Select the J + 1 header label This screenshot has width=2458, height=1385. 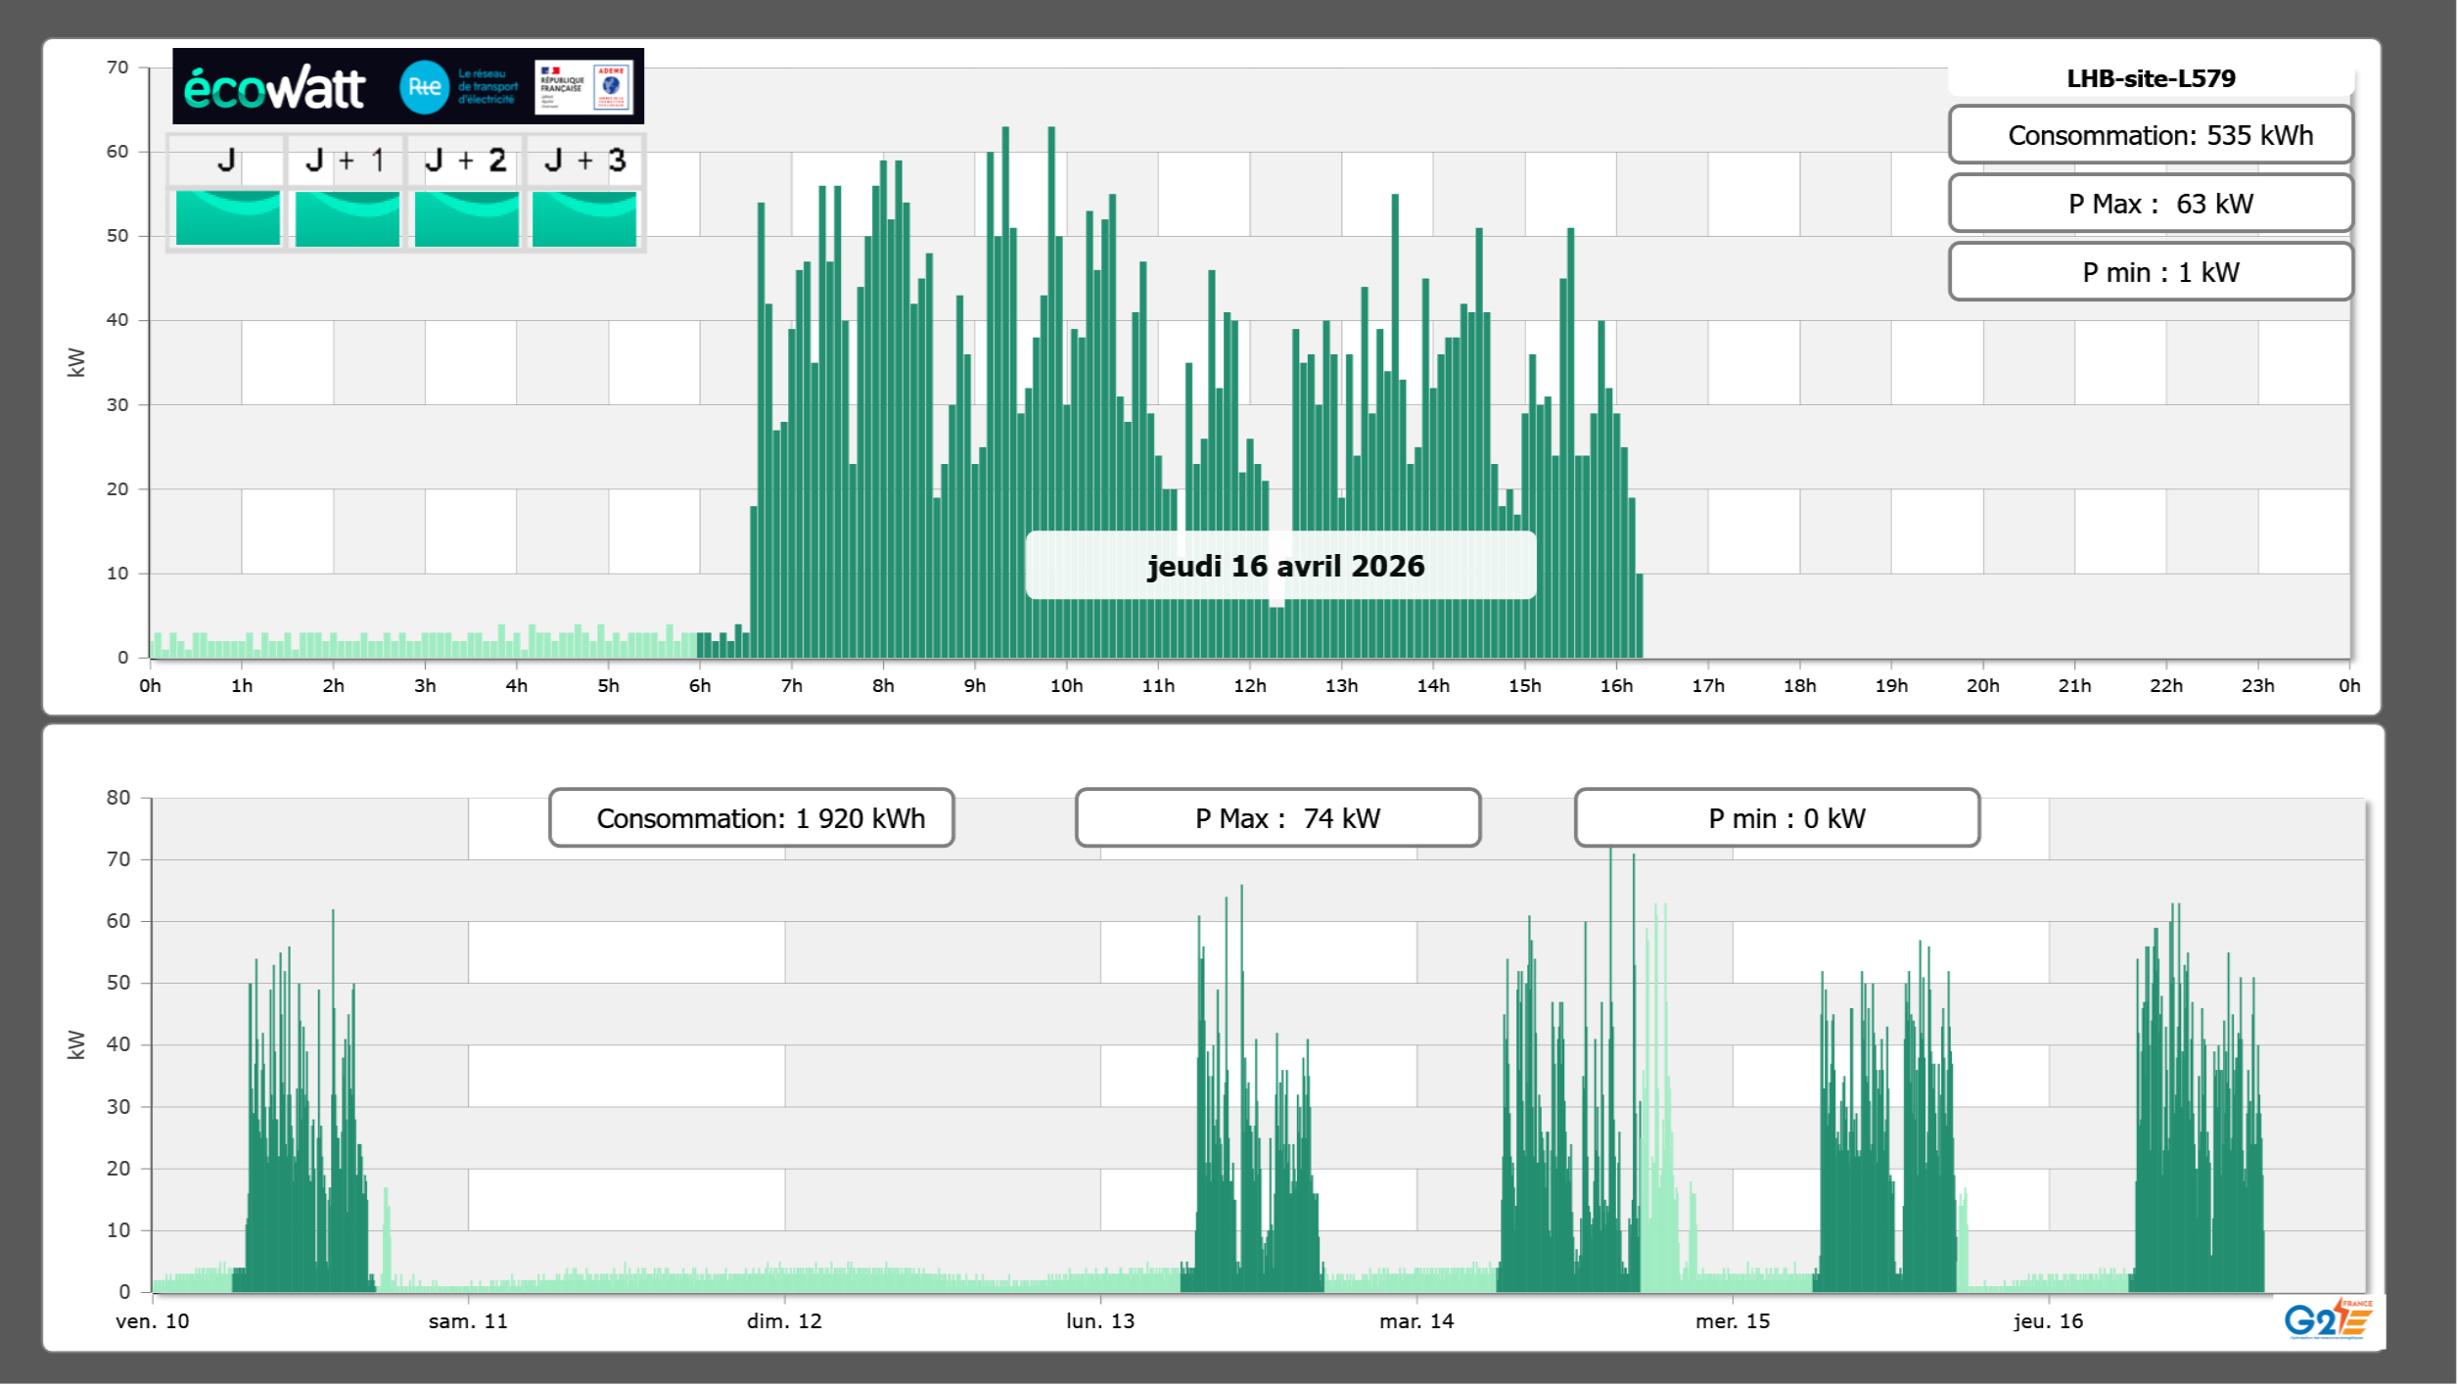click(x=346, y=161)
